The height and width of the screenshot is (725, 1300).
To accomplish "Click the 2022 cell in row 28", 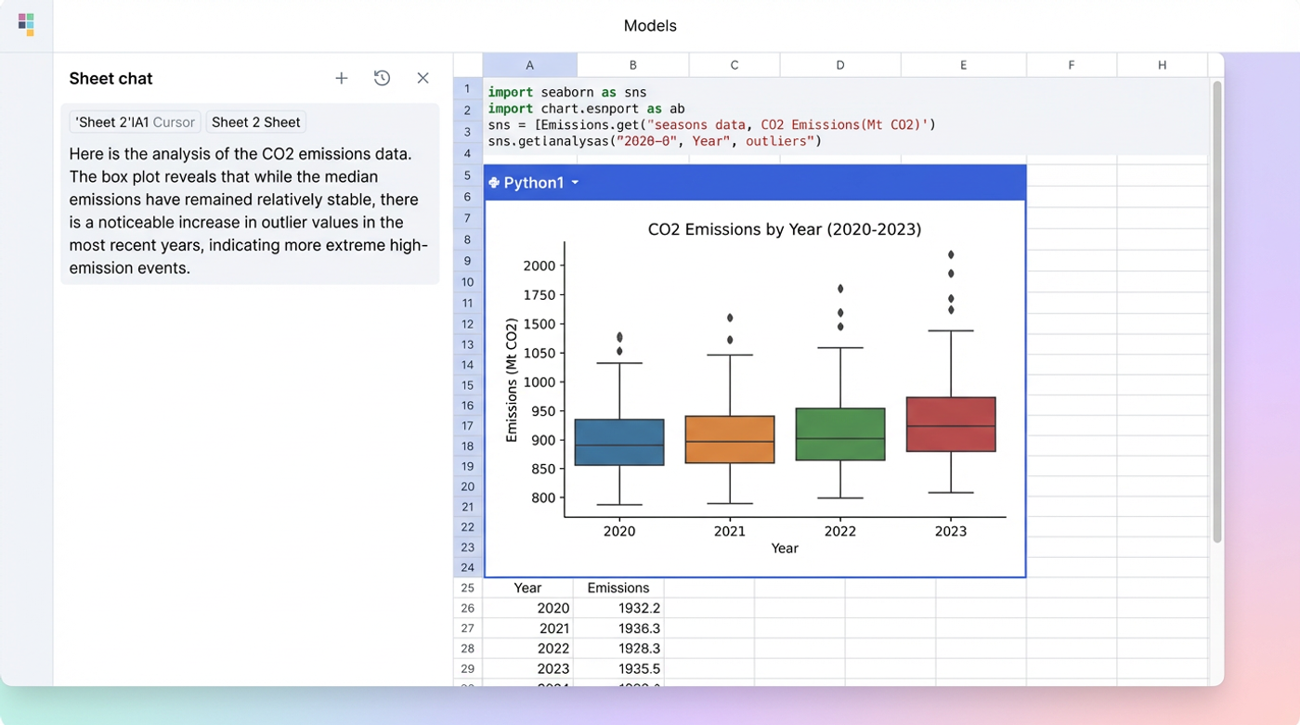I will point(528,648).
